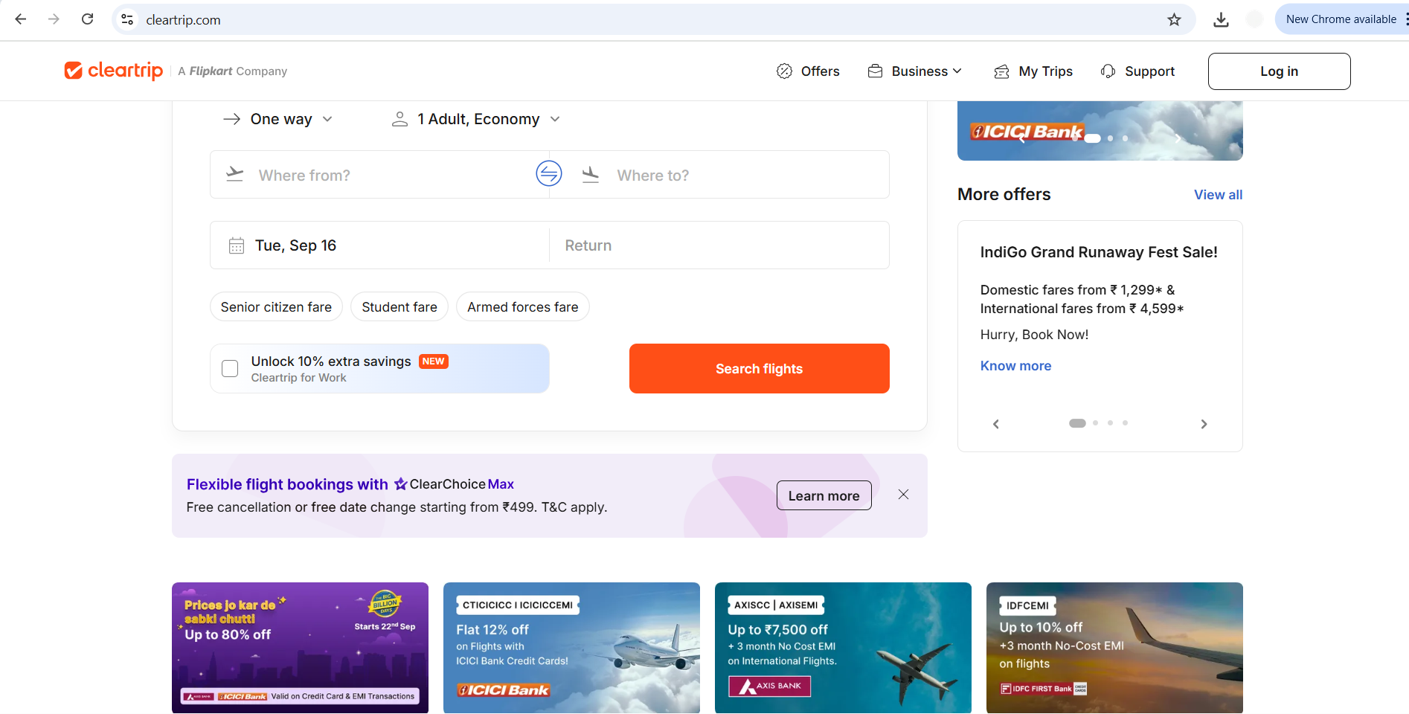Open My Trips from the header
Viewport: 1409px width, 714px height.
[x=1034, y=71]
